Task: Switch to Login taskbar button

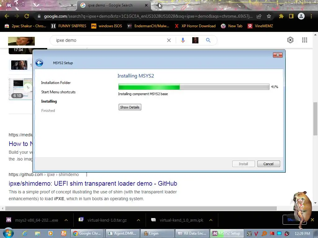Action: pyautogui.click(x=157, y=233)
